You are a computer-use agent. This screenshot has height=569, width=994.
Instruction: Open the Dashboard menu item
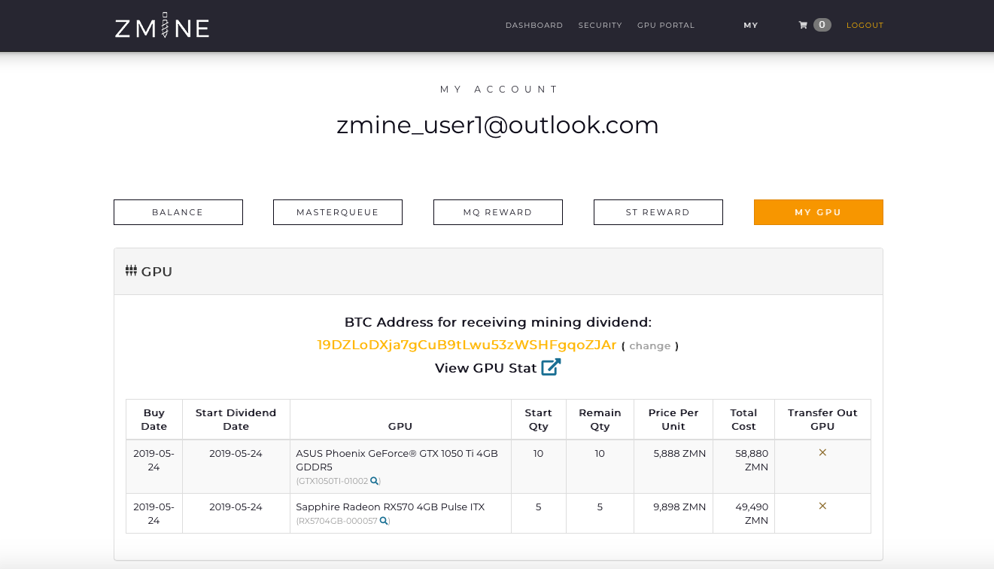[x=534, y=25]
